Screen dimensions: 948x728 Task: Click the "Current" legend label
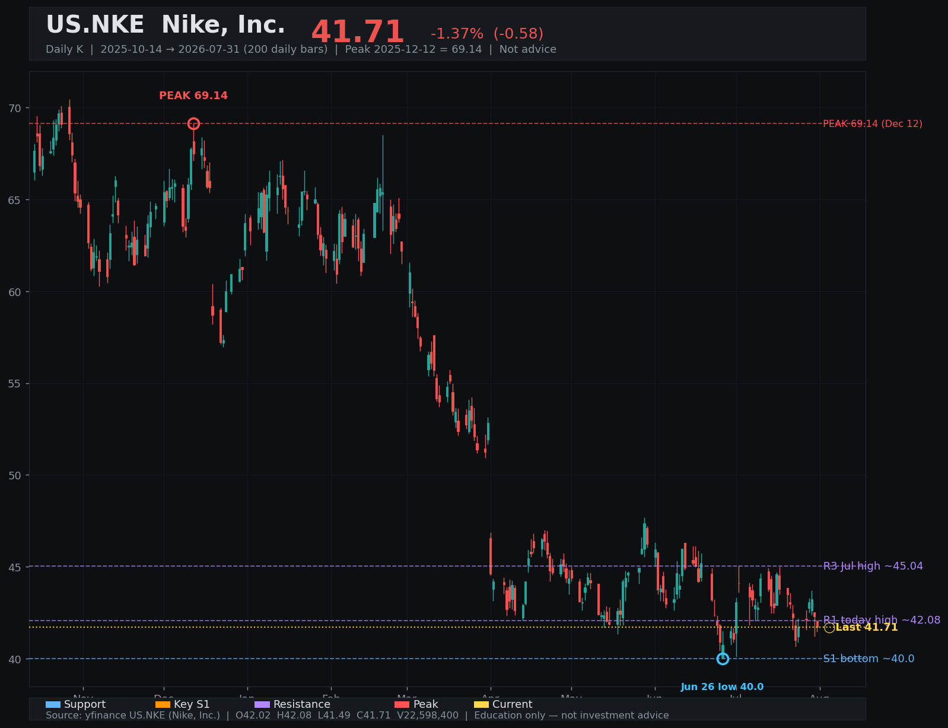point(513,704)
